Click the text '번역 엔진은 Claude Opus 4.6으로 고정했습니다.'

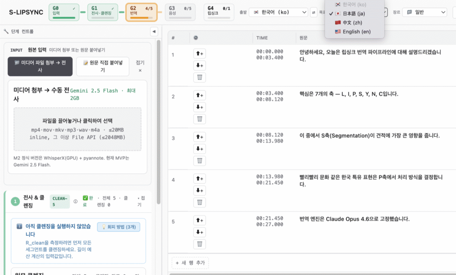[x=354, y=219]
